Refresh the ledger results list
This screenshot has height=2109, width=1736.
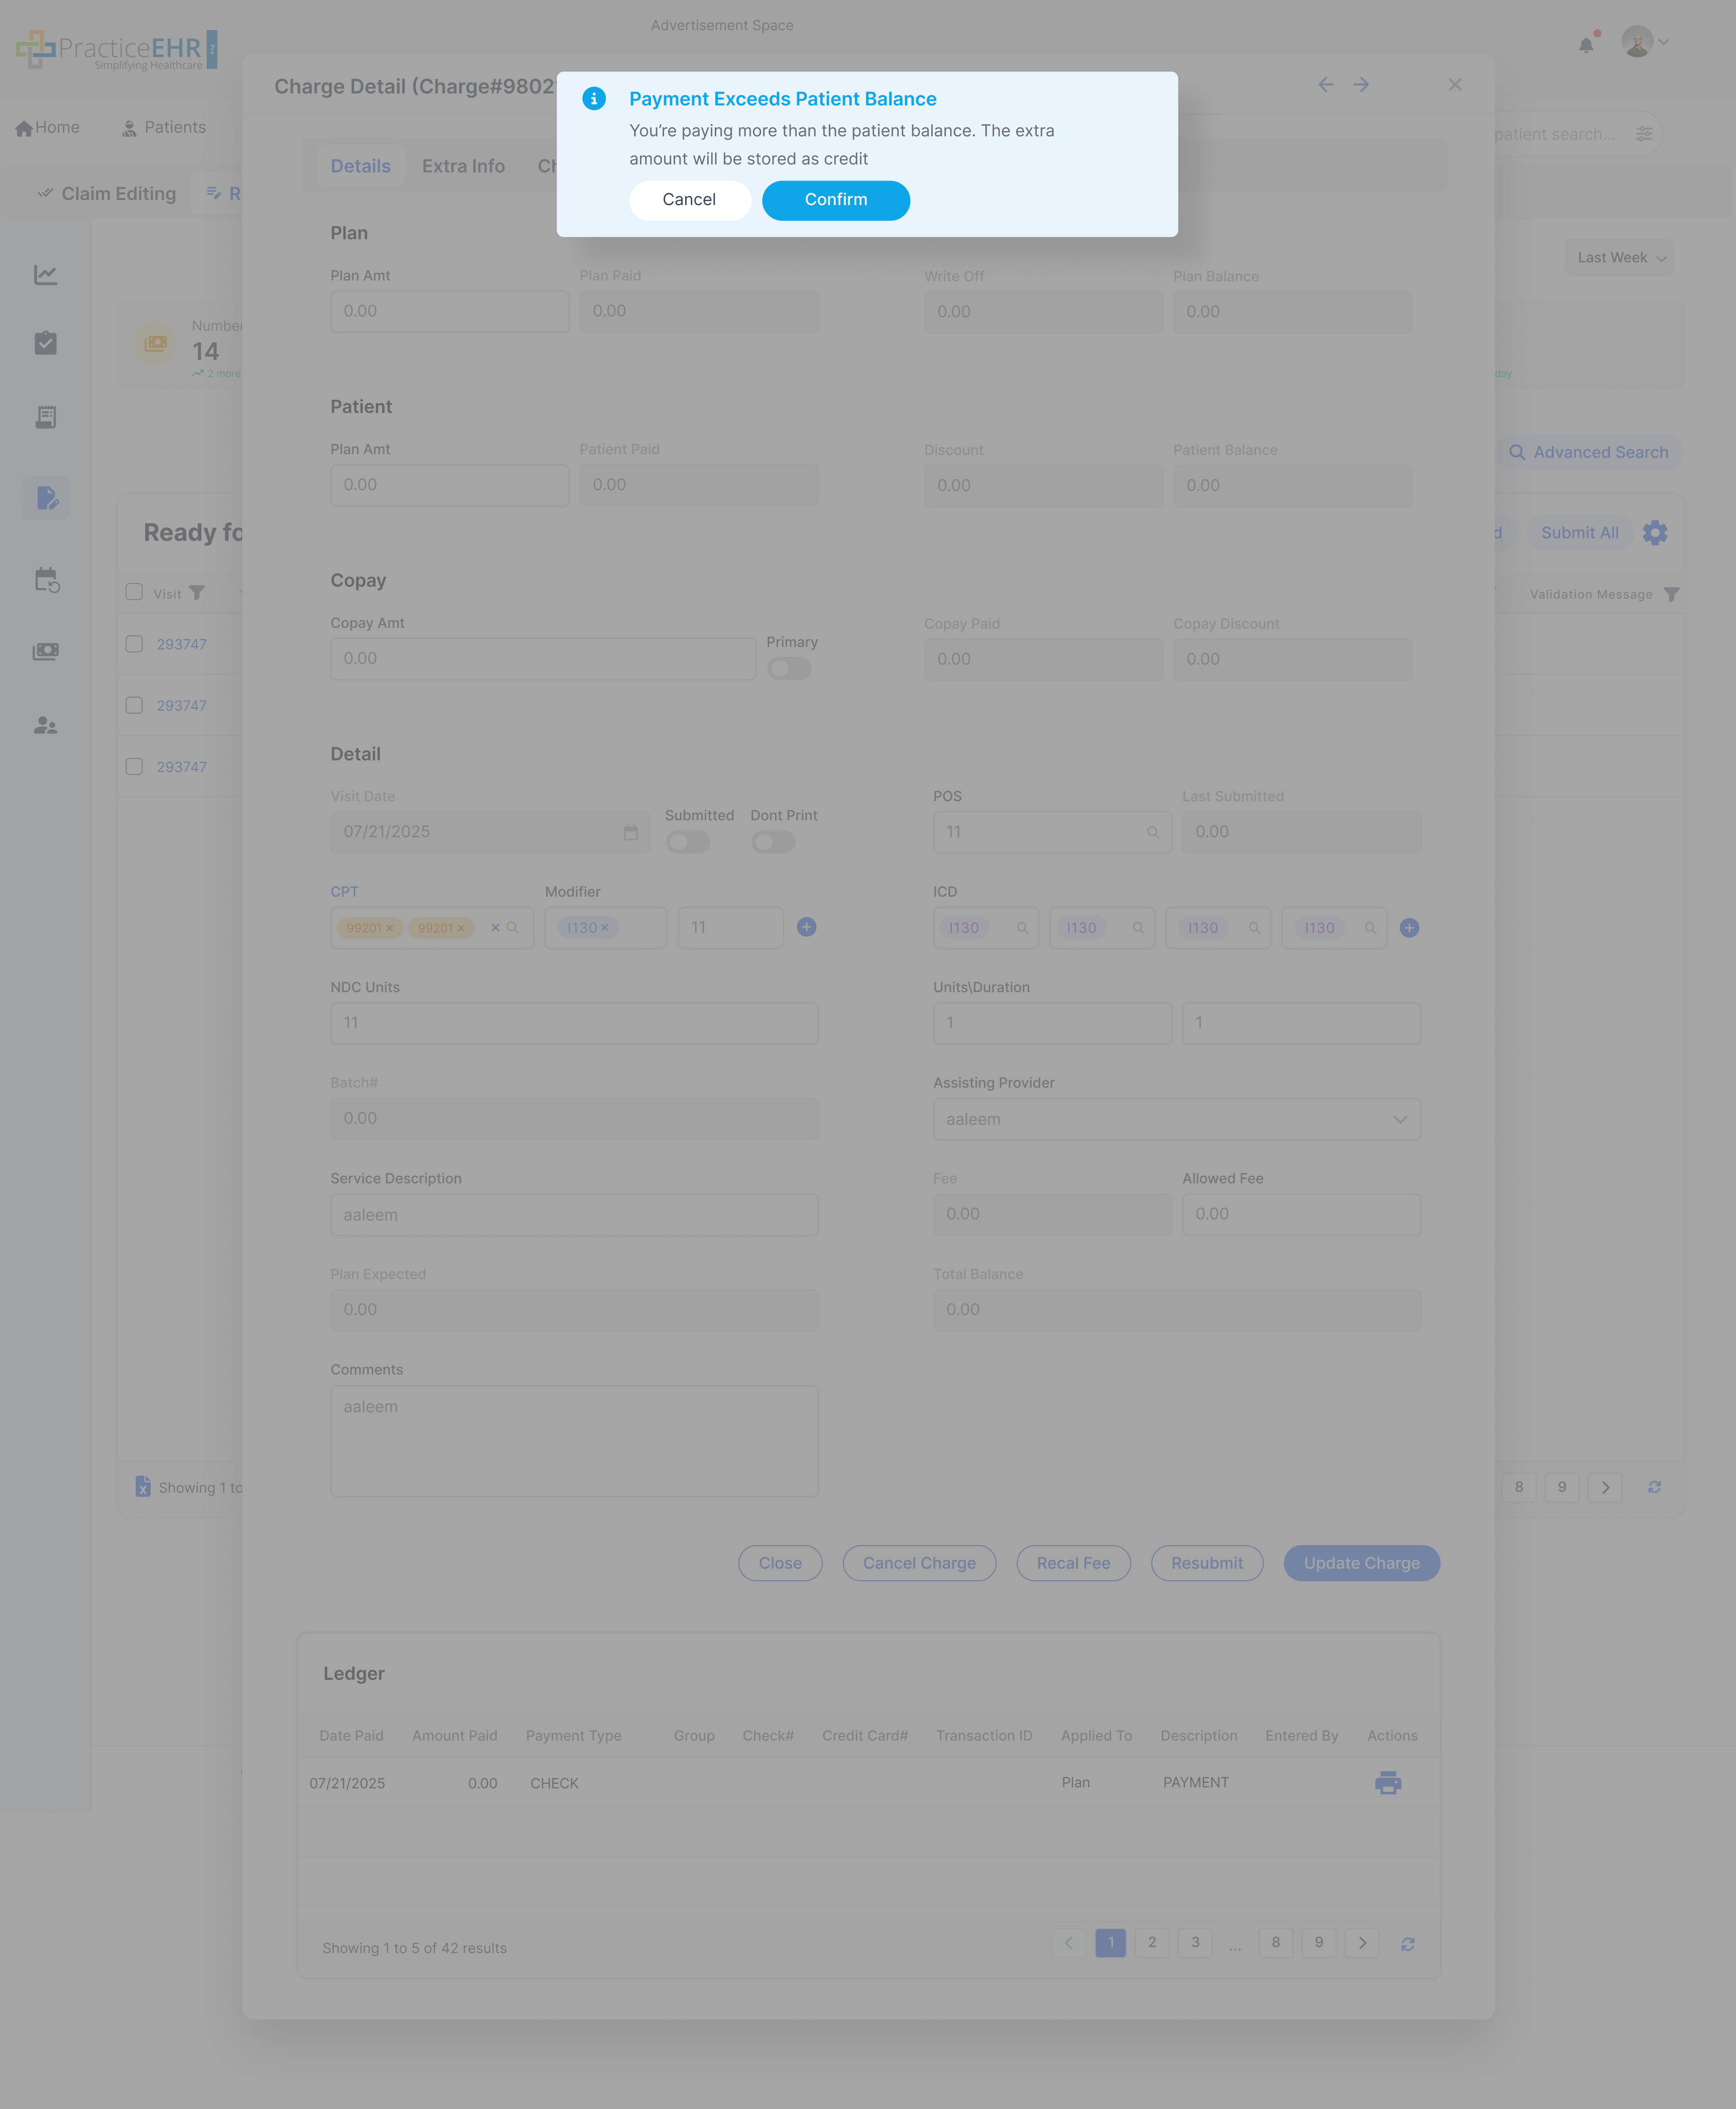point(1408,1943)
